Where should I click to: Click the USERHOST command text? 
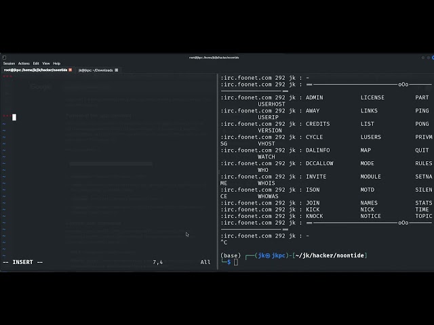click(x=271, y=104)
